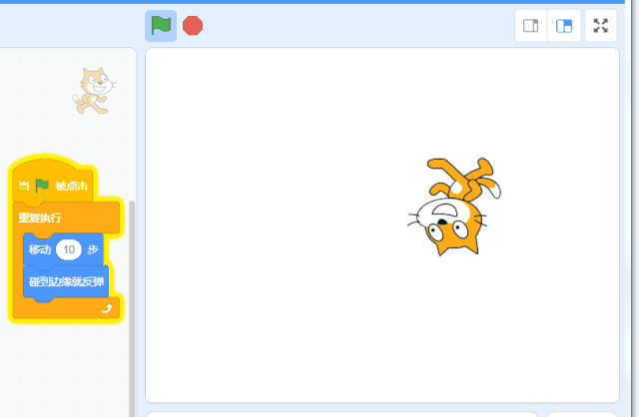Click faded cat sprite watermark in workspace
Image resolution: width=639 pixels, height=417 pixels.
click(92, 90)
